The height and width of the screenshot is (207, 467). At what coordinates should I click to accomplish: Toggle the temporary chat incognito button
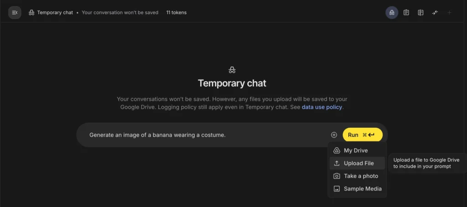[392, 12]
